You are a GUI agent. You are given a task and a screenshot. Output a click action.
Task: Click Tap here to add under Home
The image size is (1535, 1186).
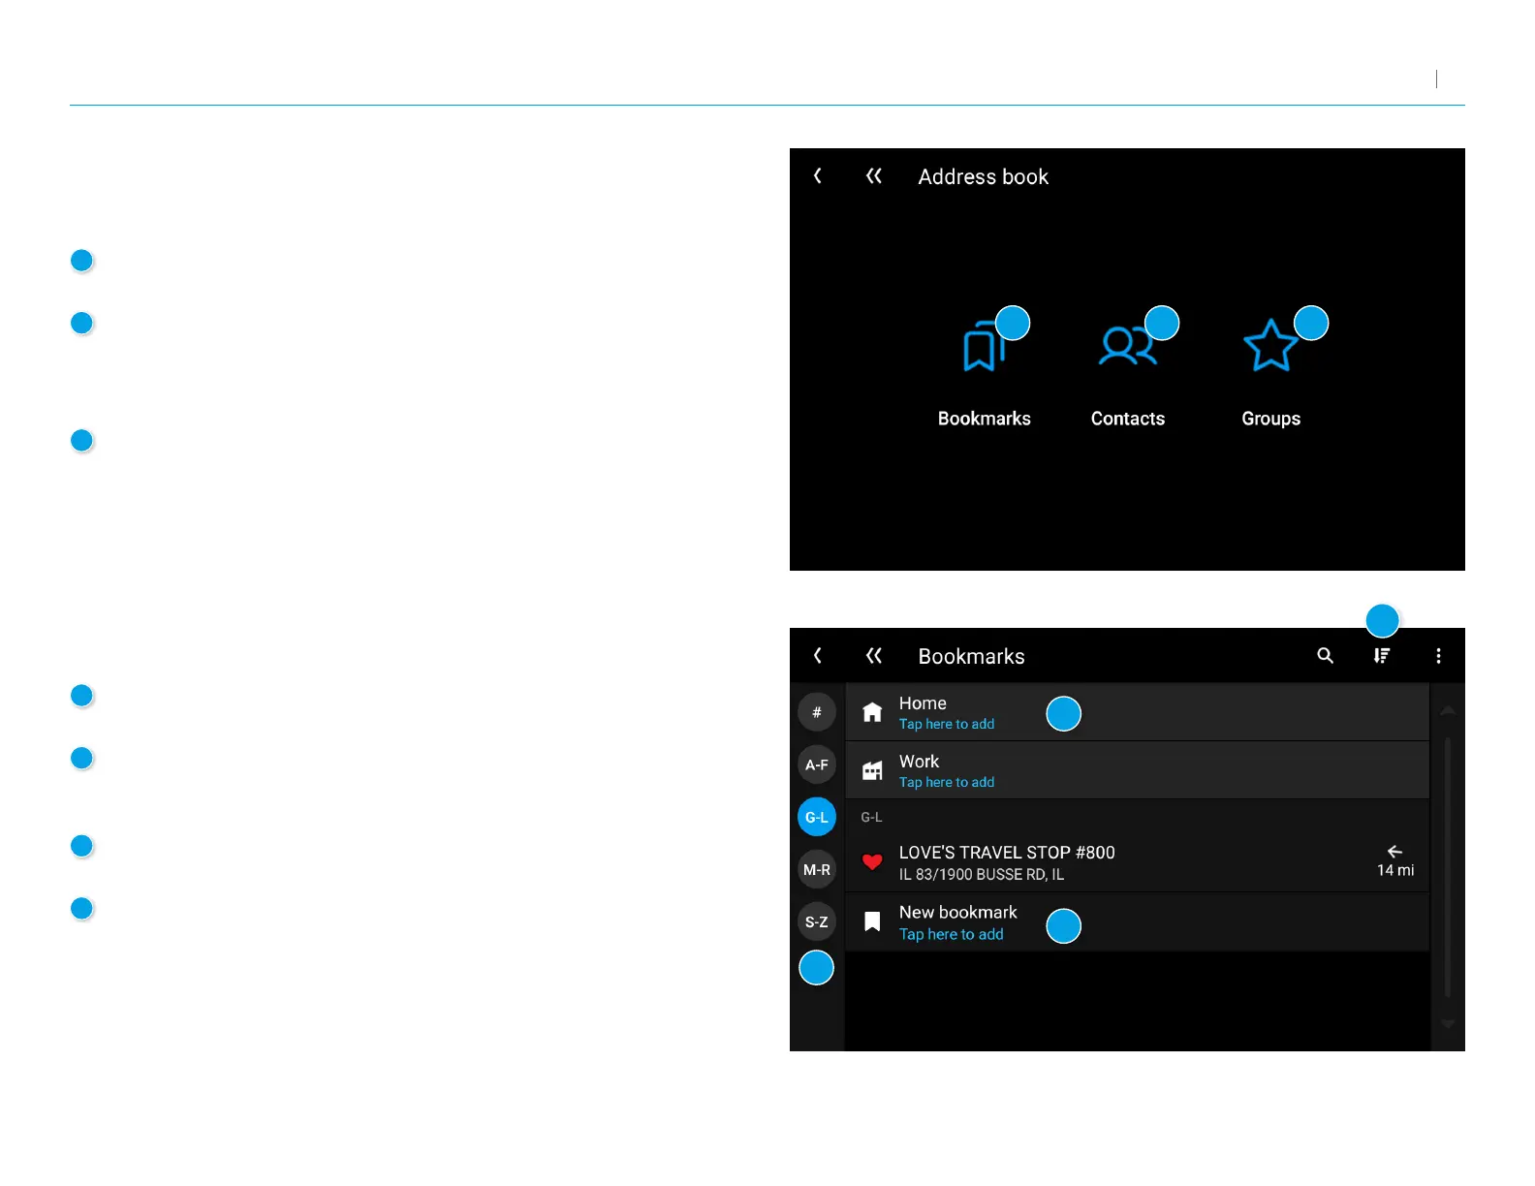947,724
